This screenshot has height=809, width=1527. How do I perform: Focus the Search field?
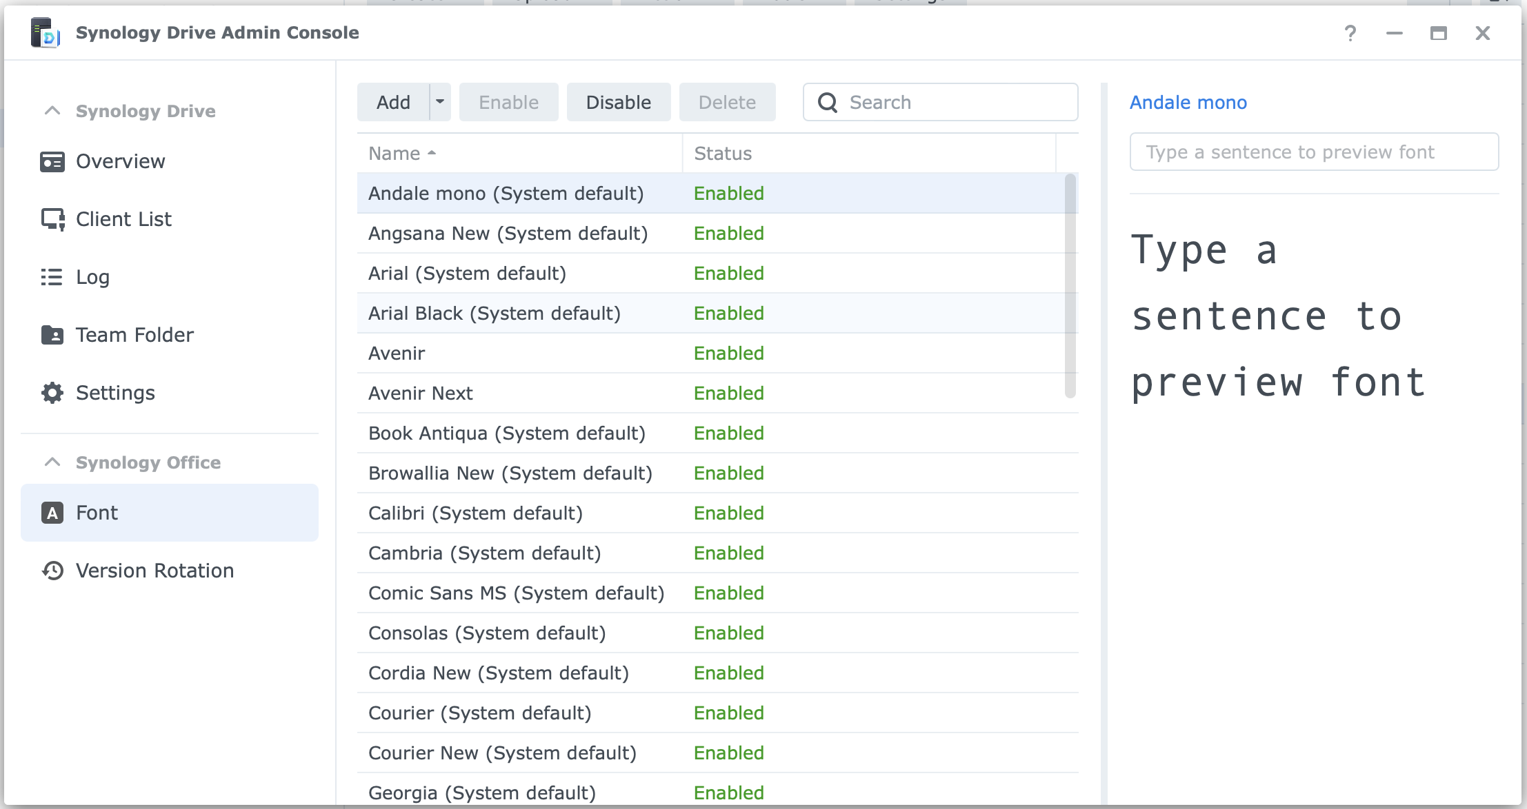coord(941,102)
